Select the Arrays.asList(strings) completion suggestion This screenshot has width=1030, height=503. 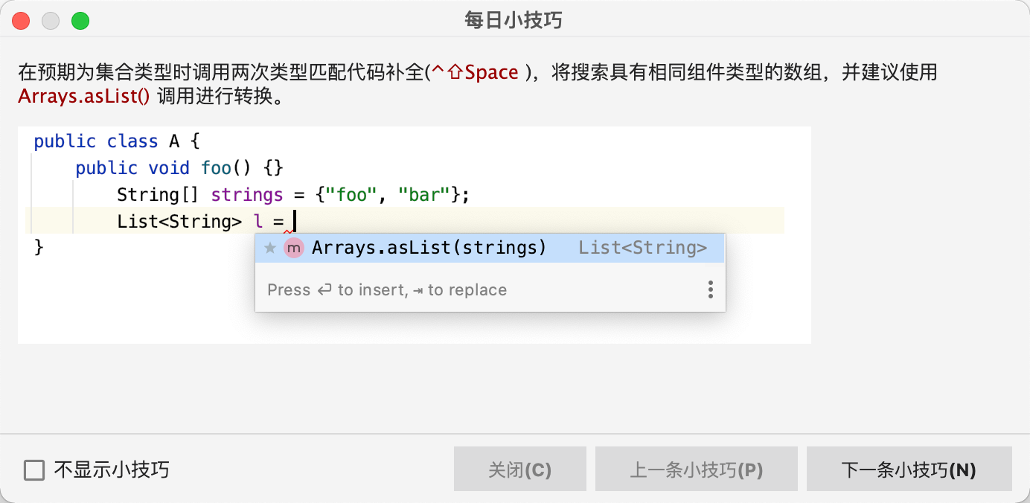pos(429,249)
